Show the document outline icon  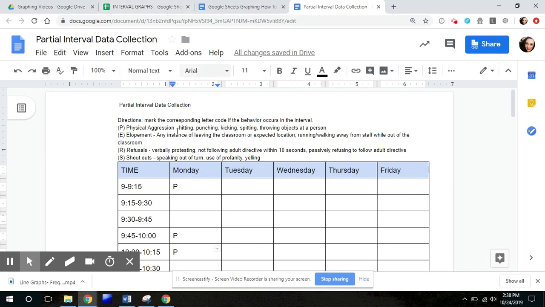[21, 108]
